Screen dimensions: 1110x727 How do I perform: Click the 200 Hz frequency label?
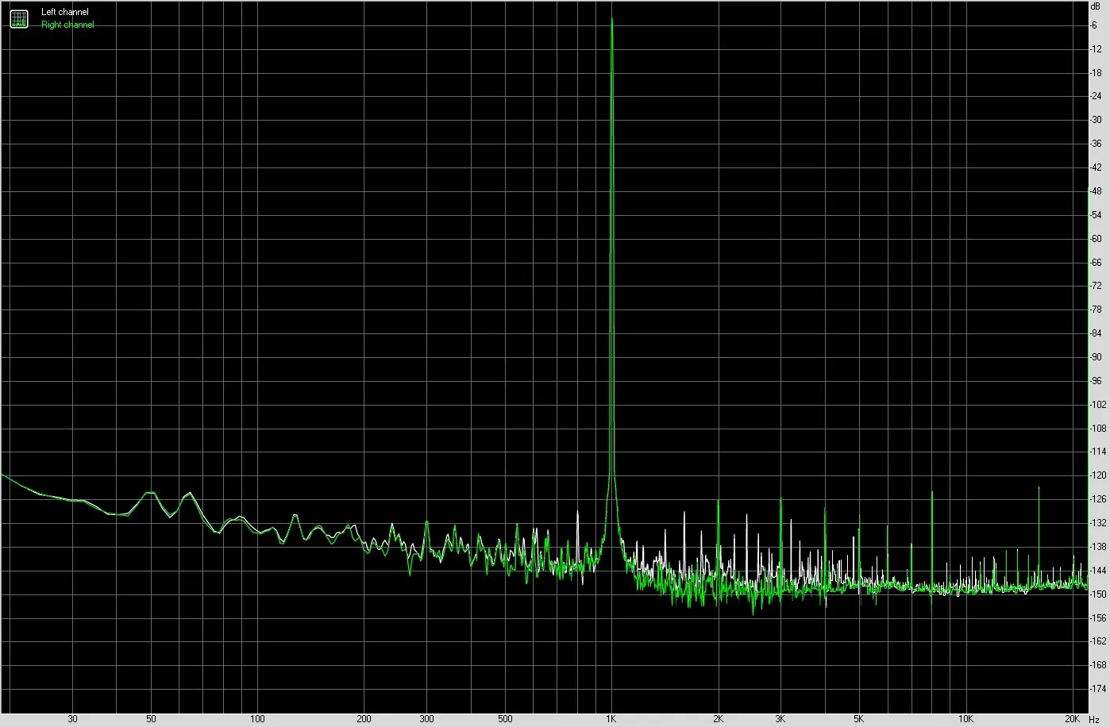click(x=364, y=719)
